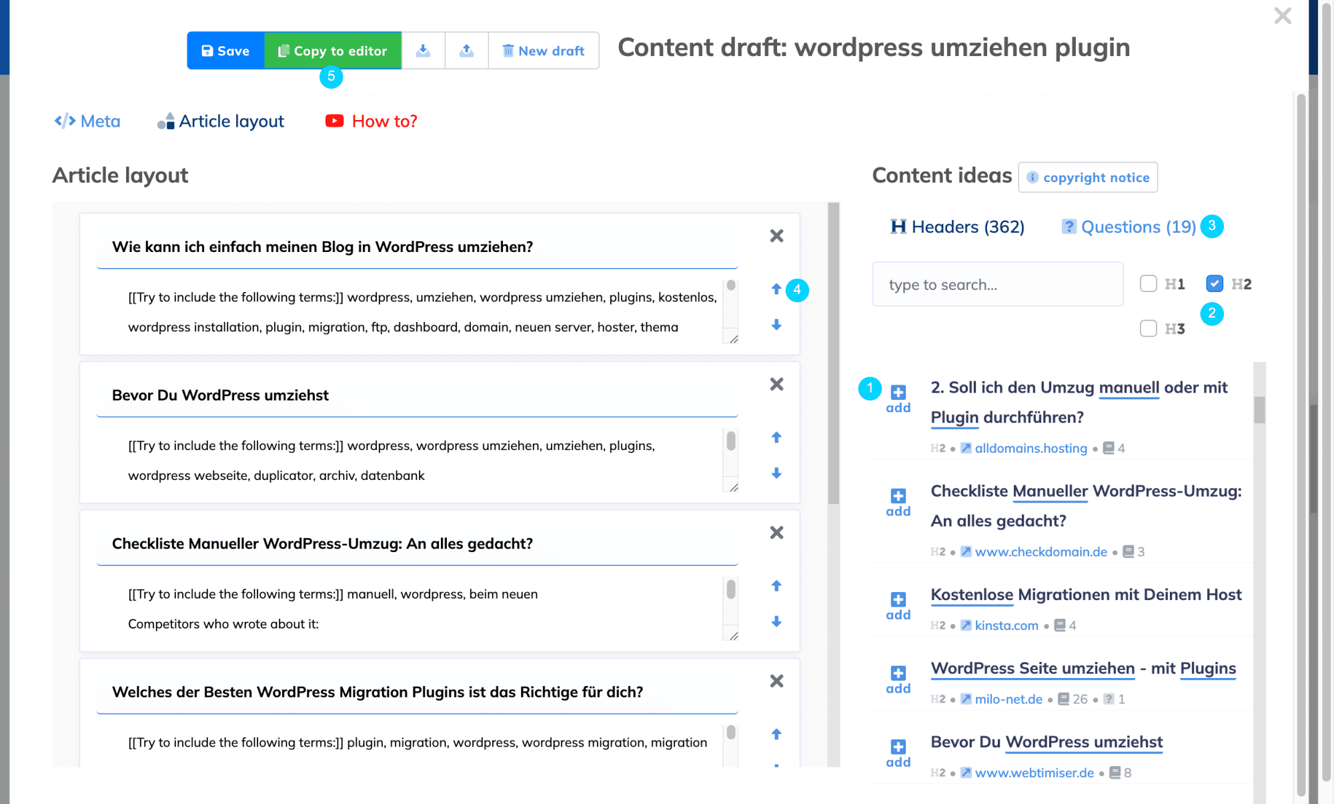Click the 'Content draft: wordpress umziehen plugin' title
Viewport: 1334px width, 804px height.
point(874,47)
